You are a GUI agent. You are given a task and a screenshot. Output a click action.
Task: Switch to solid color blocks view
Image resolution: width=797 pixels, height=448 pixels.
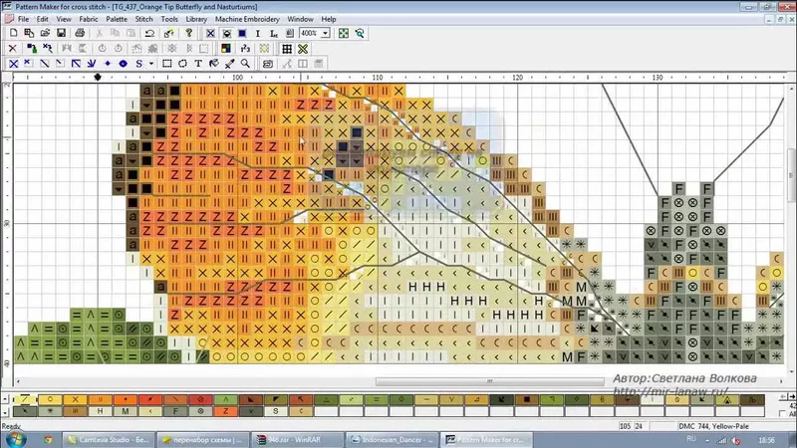(242, 33)
